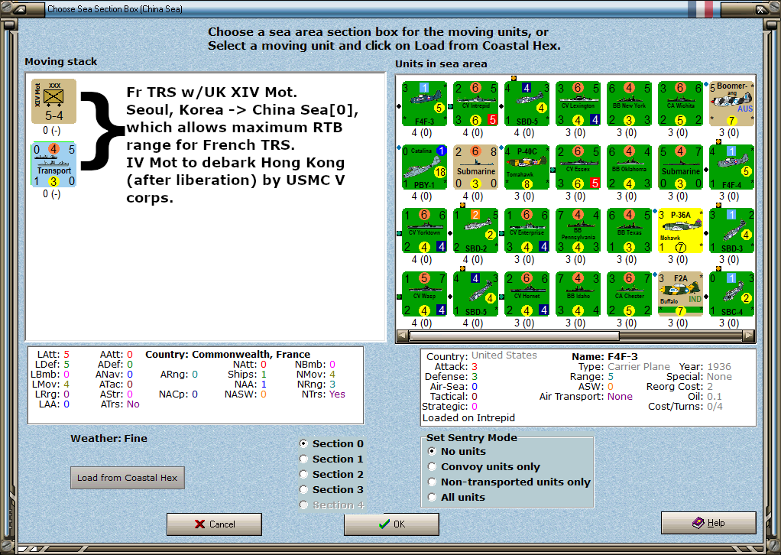Choose Section 0 sea box
The image size is (781, 555).
pos(332,443)
